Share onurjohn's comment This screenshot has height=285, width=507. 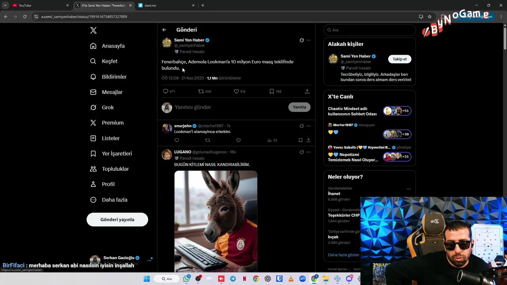[309, 140]
